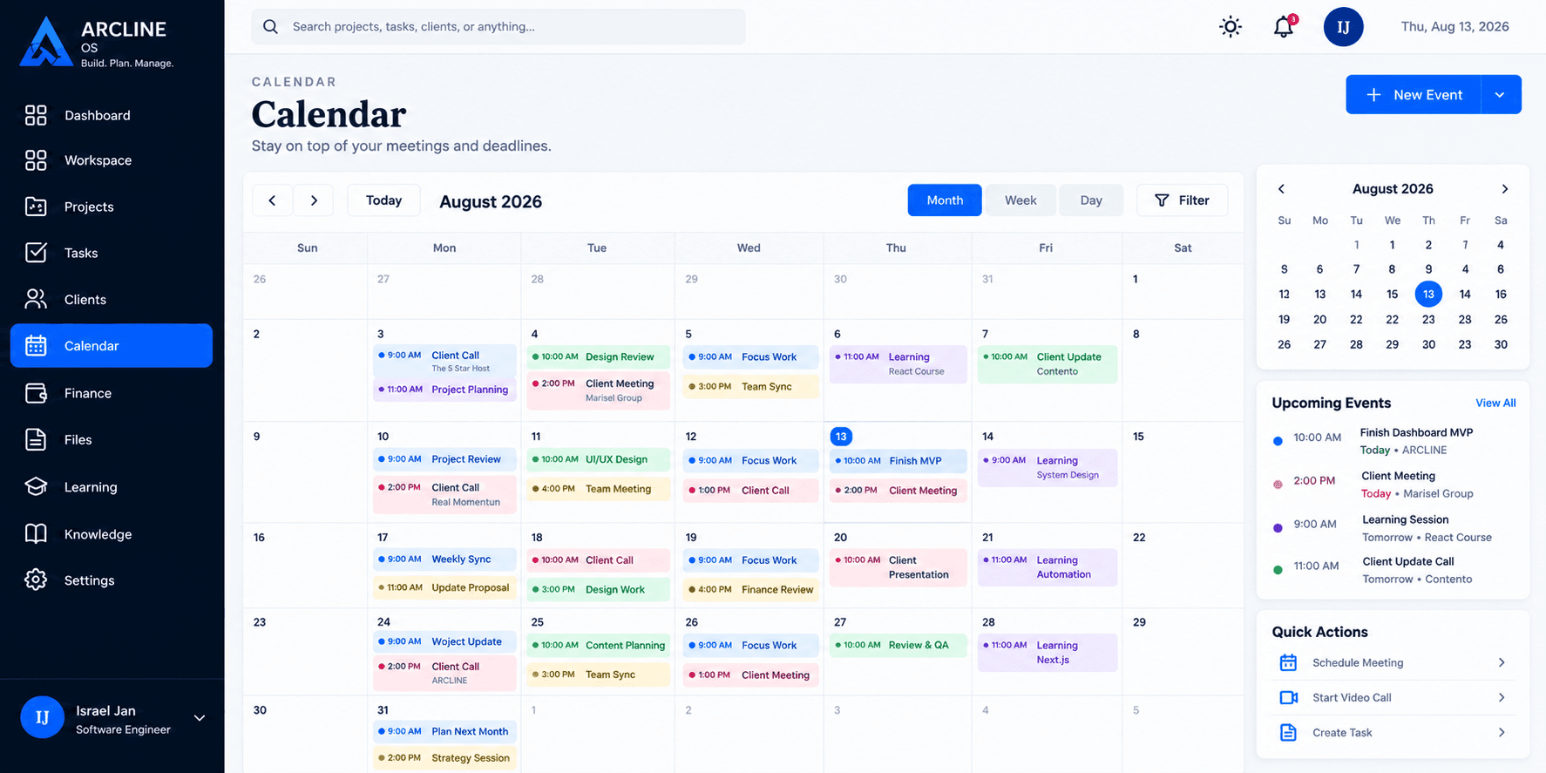
Task: Select day 13 in mini calendar
Action: (1428, 295)
